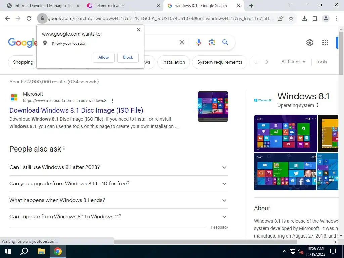Start a voice search with the microphone
The height and width of the screenshot is (258, 344).
coord(198,42)
